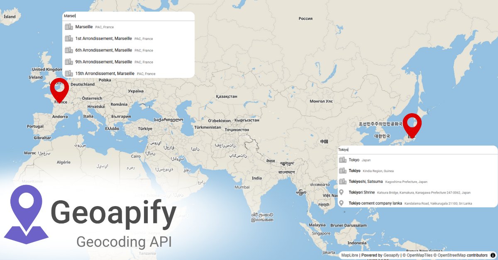
Task: Click the Marsei search input field
Action: pyautogui.click(x=124, y=15)
